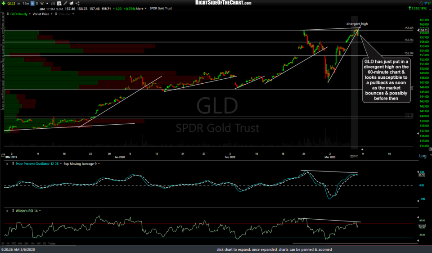432x253 pixels.
Task: Click the RSI scale top arrow
Action: [418, 217]
